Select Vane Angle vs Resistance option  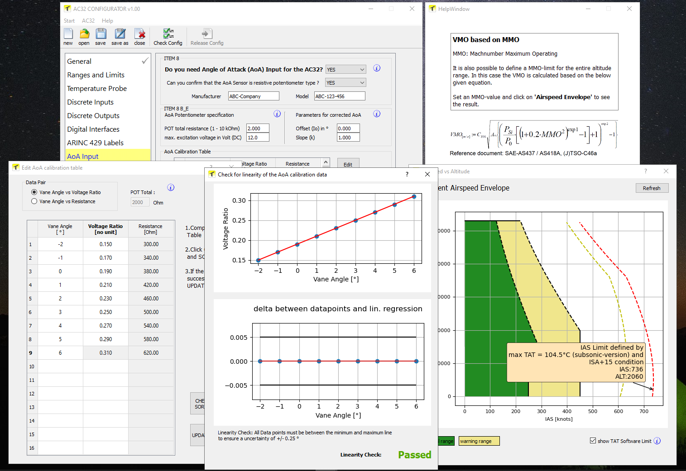[34, 201]
